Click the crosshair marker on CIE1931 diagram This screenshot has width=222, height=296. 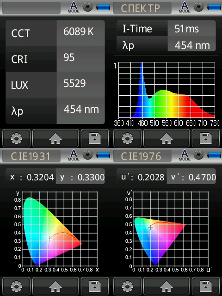[x=49, y=239]
